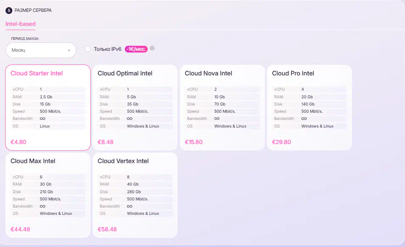Click the €4.80 price

coord(18,142)
